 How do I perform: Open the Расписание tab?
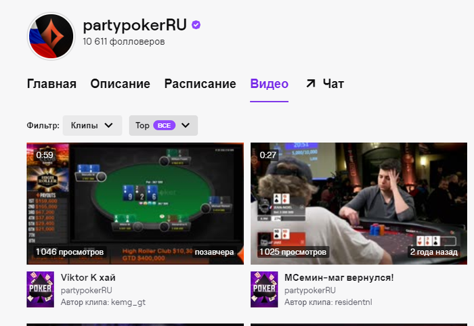(200, 84)
